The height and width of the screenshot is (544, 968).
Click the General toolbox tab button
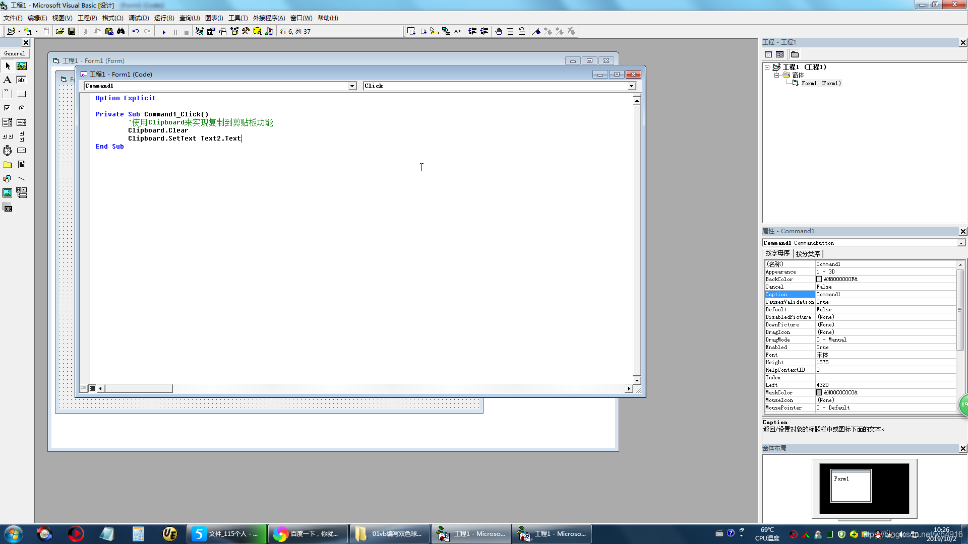(x=15, y=53)
